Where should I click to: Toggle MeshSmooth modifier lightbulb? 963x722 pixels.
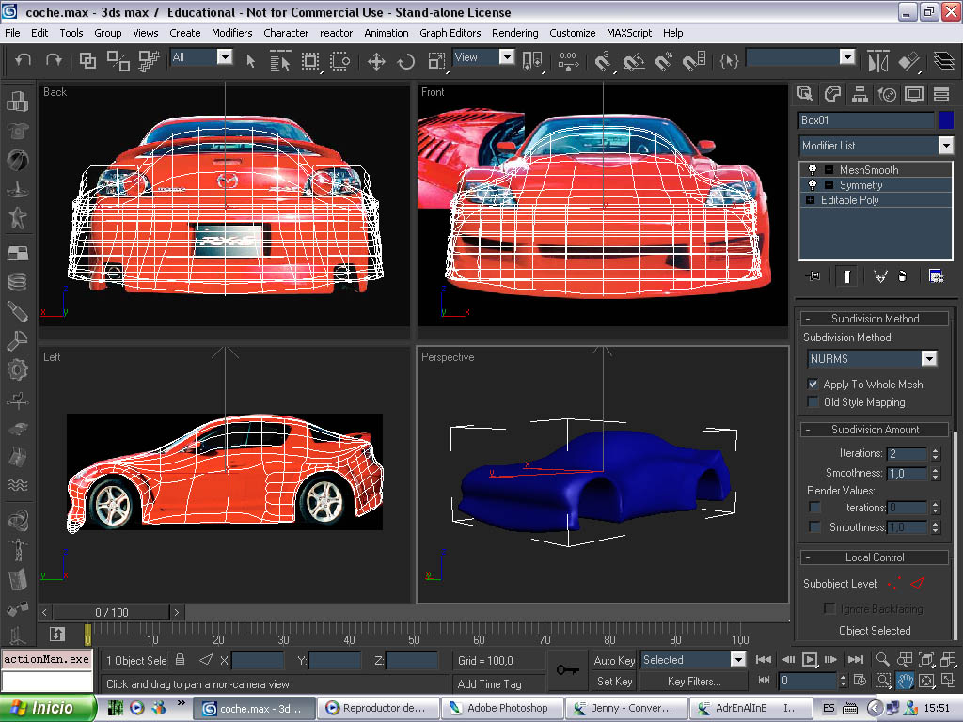click(813, 170)
